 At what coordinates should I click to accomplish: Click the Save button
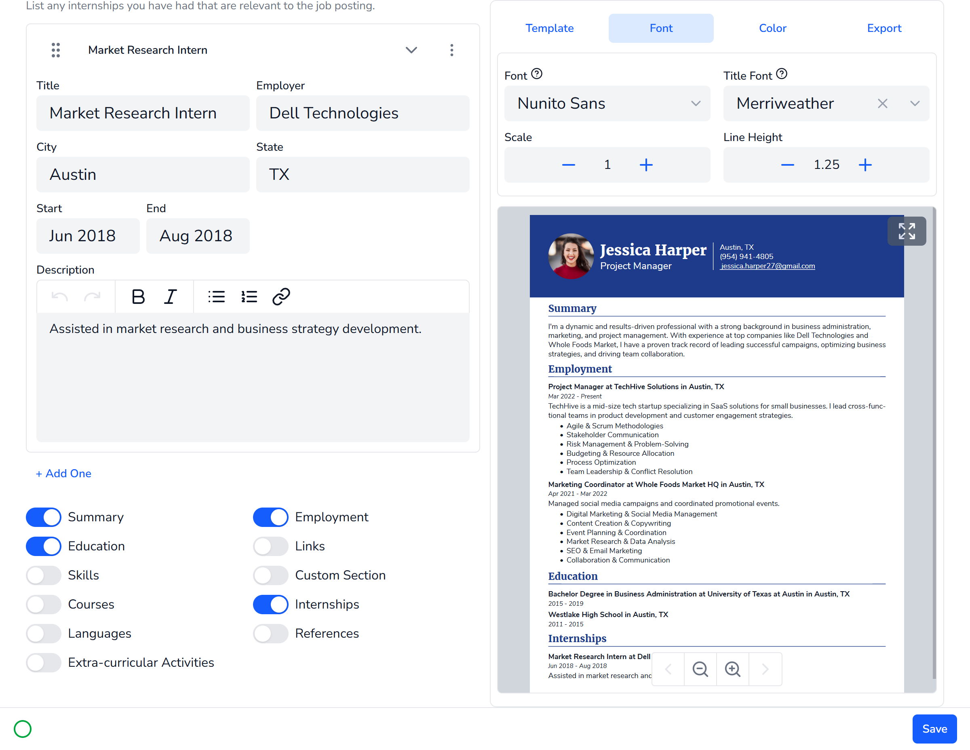[x=934, y=729]
